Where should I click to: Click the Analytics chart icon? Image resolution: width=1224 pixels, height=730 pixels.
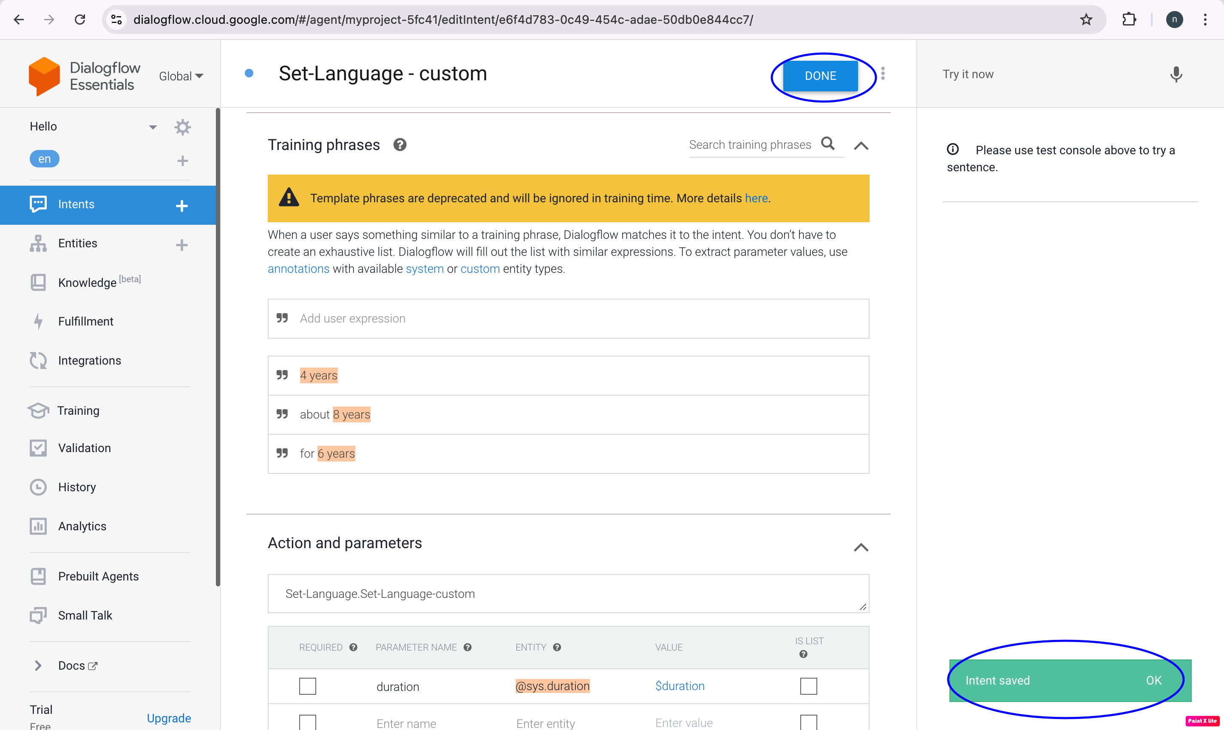tap(38, 526)
